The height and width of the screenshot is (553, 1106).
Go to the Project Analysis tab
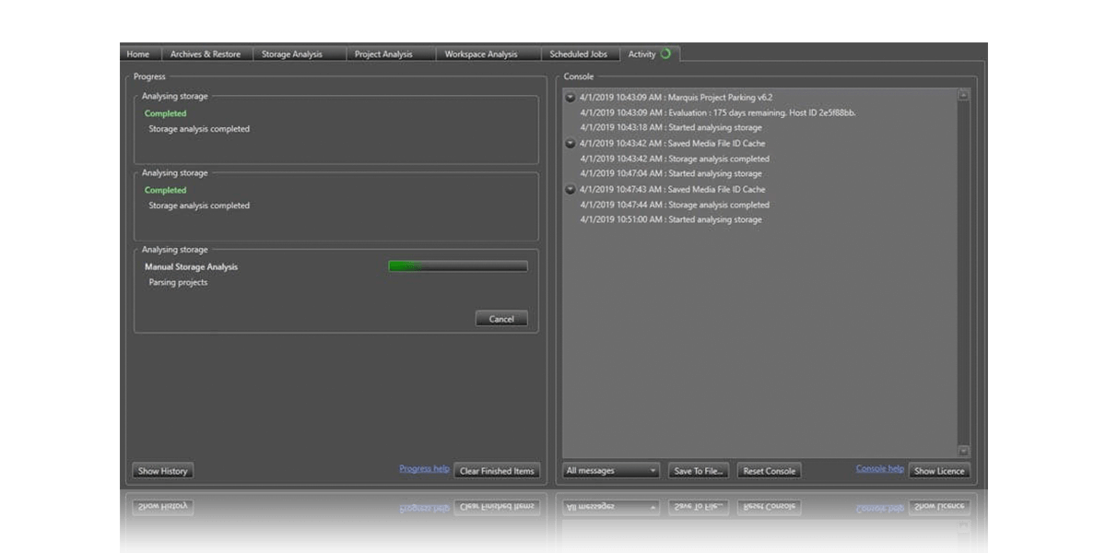[x=383, y=54]
